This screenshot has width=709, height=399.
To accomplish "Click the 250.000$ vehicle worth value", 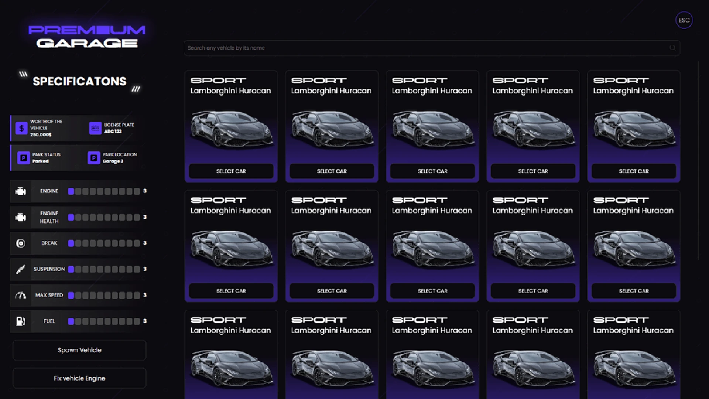I will tap(41, 135).
